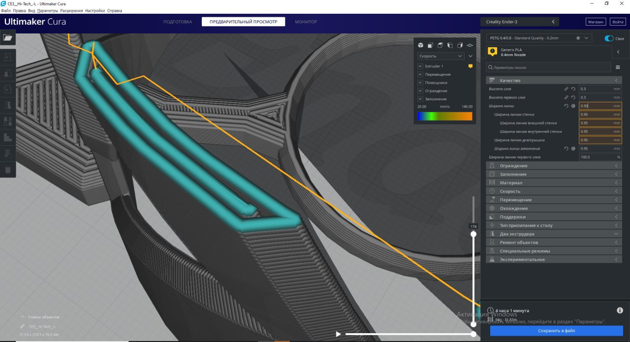This screenshot has height=342, width=630.
Task: Click Extruder 1 yellow color marker
Action: pyautogui.click(x=470, y=66)
